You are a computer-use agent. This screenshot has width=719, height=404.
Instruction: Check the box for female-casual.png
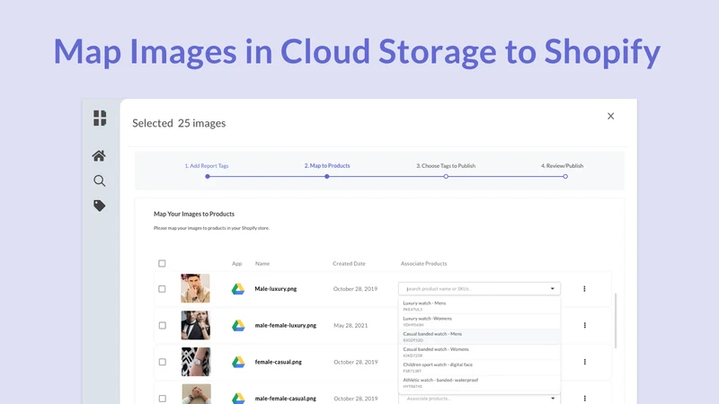pos(163,362)
